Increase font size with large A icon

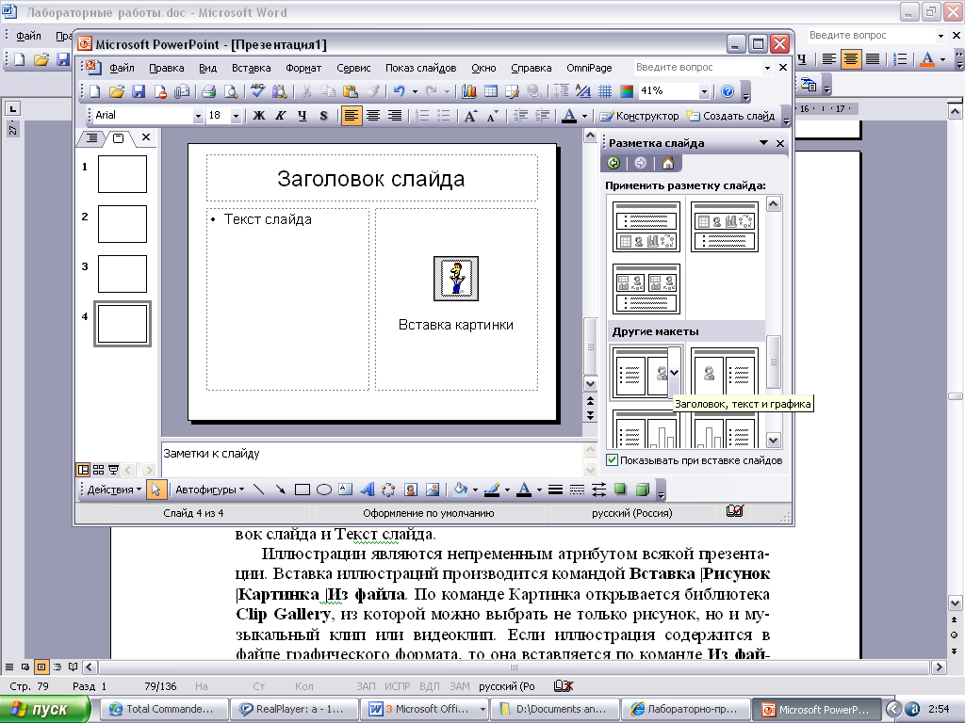tap(470, 116)
